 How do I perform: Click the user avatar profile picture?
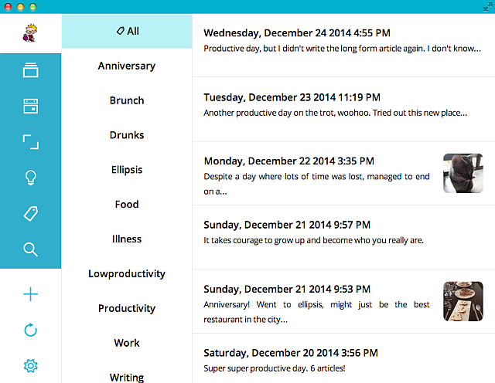(31, 33)
